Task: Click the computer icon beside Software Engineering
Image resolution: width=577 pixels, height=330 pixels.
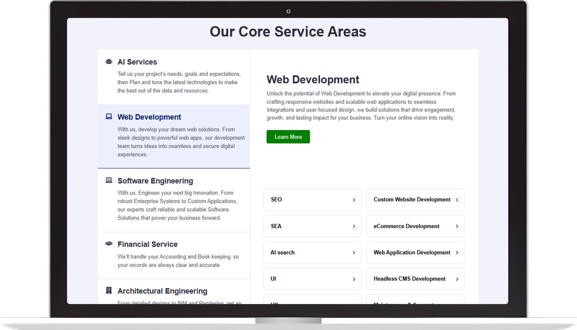Action: pos(109,180)
